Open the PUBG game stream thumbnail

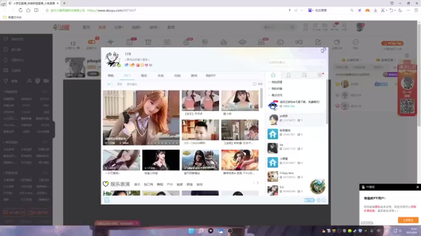[201, 160]
